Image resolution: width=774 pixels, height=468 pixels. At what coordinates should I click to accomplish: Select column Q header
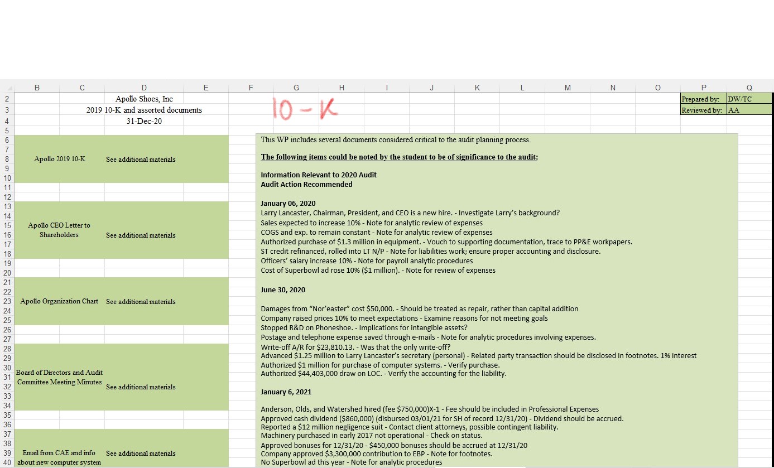(x=749, y=87)
